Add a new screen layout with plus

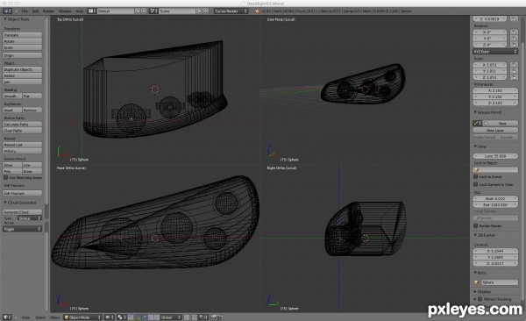(x=138, y=11)
